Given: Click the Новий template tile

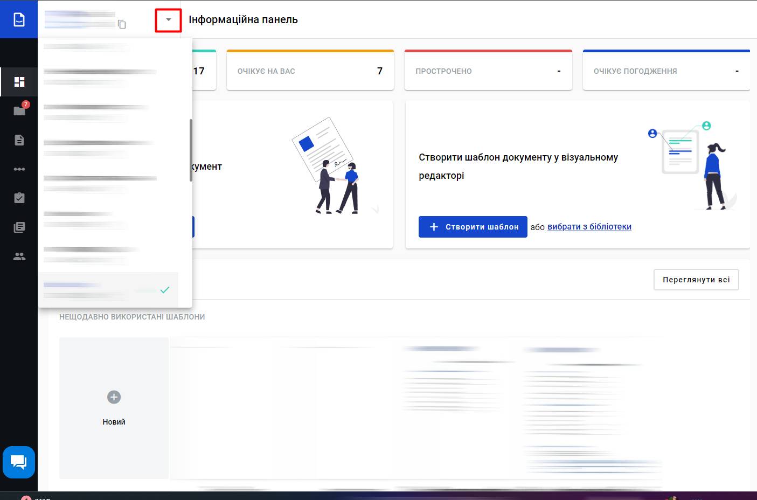Looking at the screenshot, I should [x=114, y=408].
